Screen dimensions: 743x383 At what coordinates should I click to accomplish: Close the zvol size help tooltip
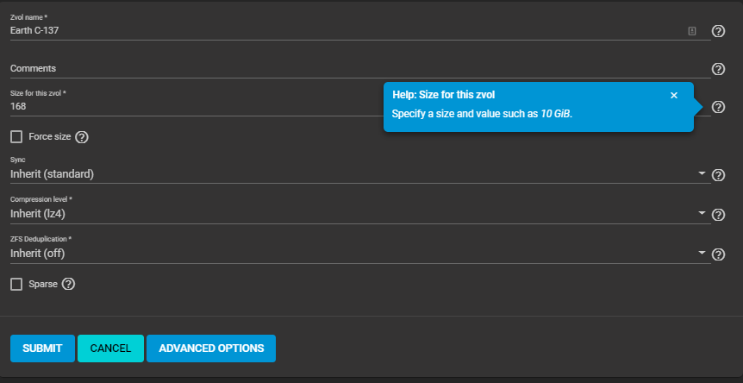click(x=674, y=95)
